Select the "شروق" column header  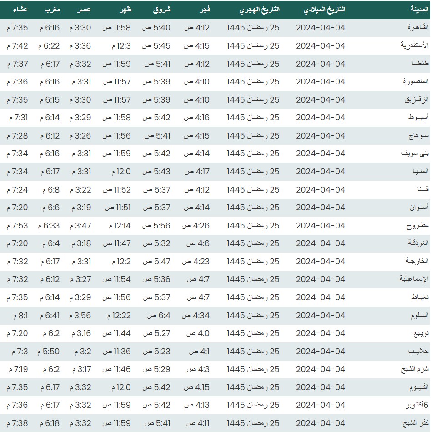[x=161, y=10]
